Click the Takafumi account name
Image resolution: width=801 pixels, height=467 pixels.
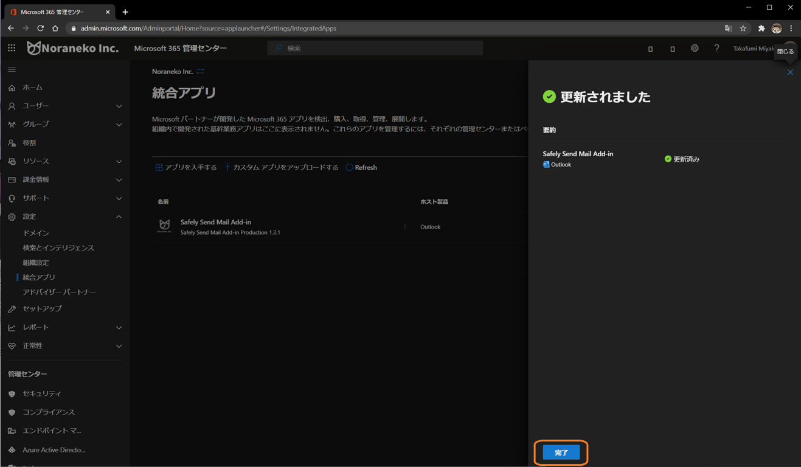753,49
